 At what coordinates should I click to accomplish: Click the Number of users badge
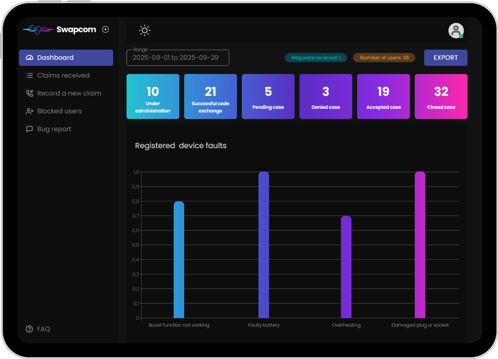tap(384, 58)
